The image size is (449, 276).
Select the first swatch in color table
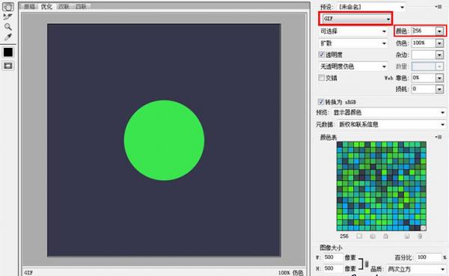[x=340, y=144]
